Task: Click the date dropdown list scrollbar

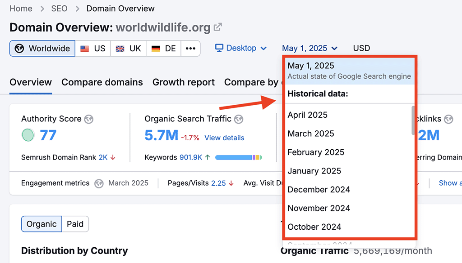Action: pos(413,120)
